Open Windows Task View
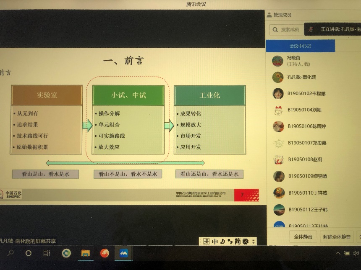 pos(47,253)
